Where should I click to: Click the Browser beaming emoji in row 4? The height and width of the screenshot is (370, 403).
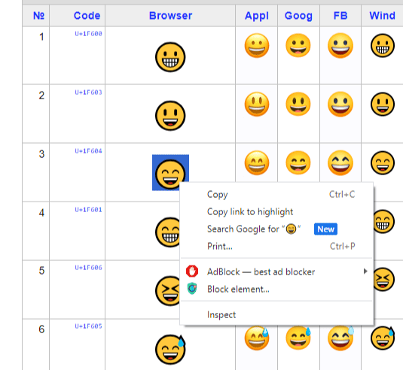[x=167, y=232]
